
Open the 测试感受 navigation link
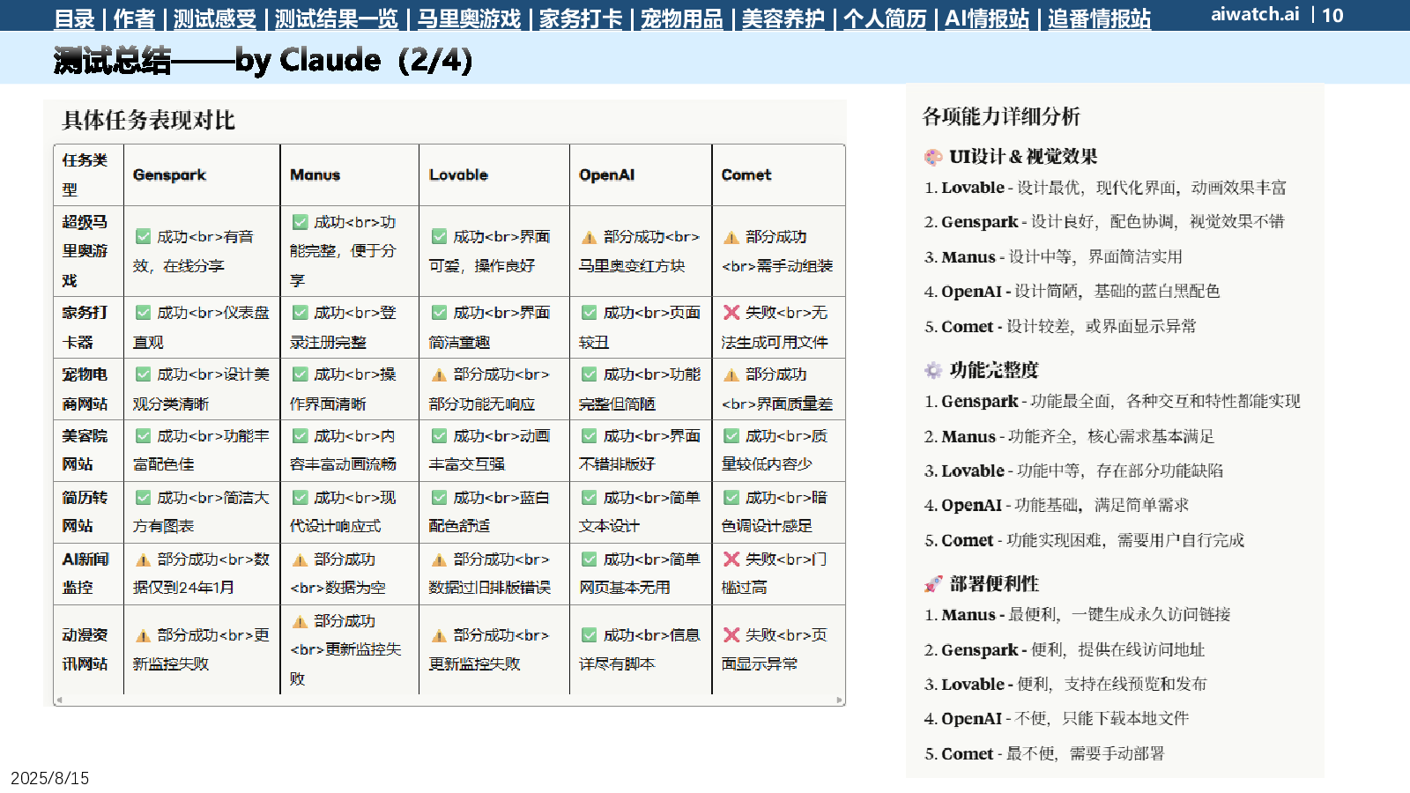[215, 19]
